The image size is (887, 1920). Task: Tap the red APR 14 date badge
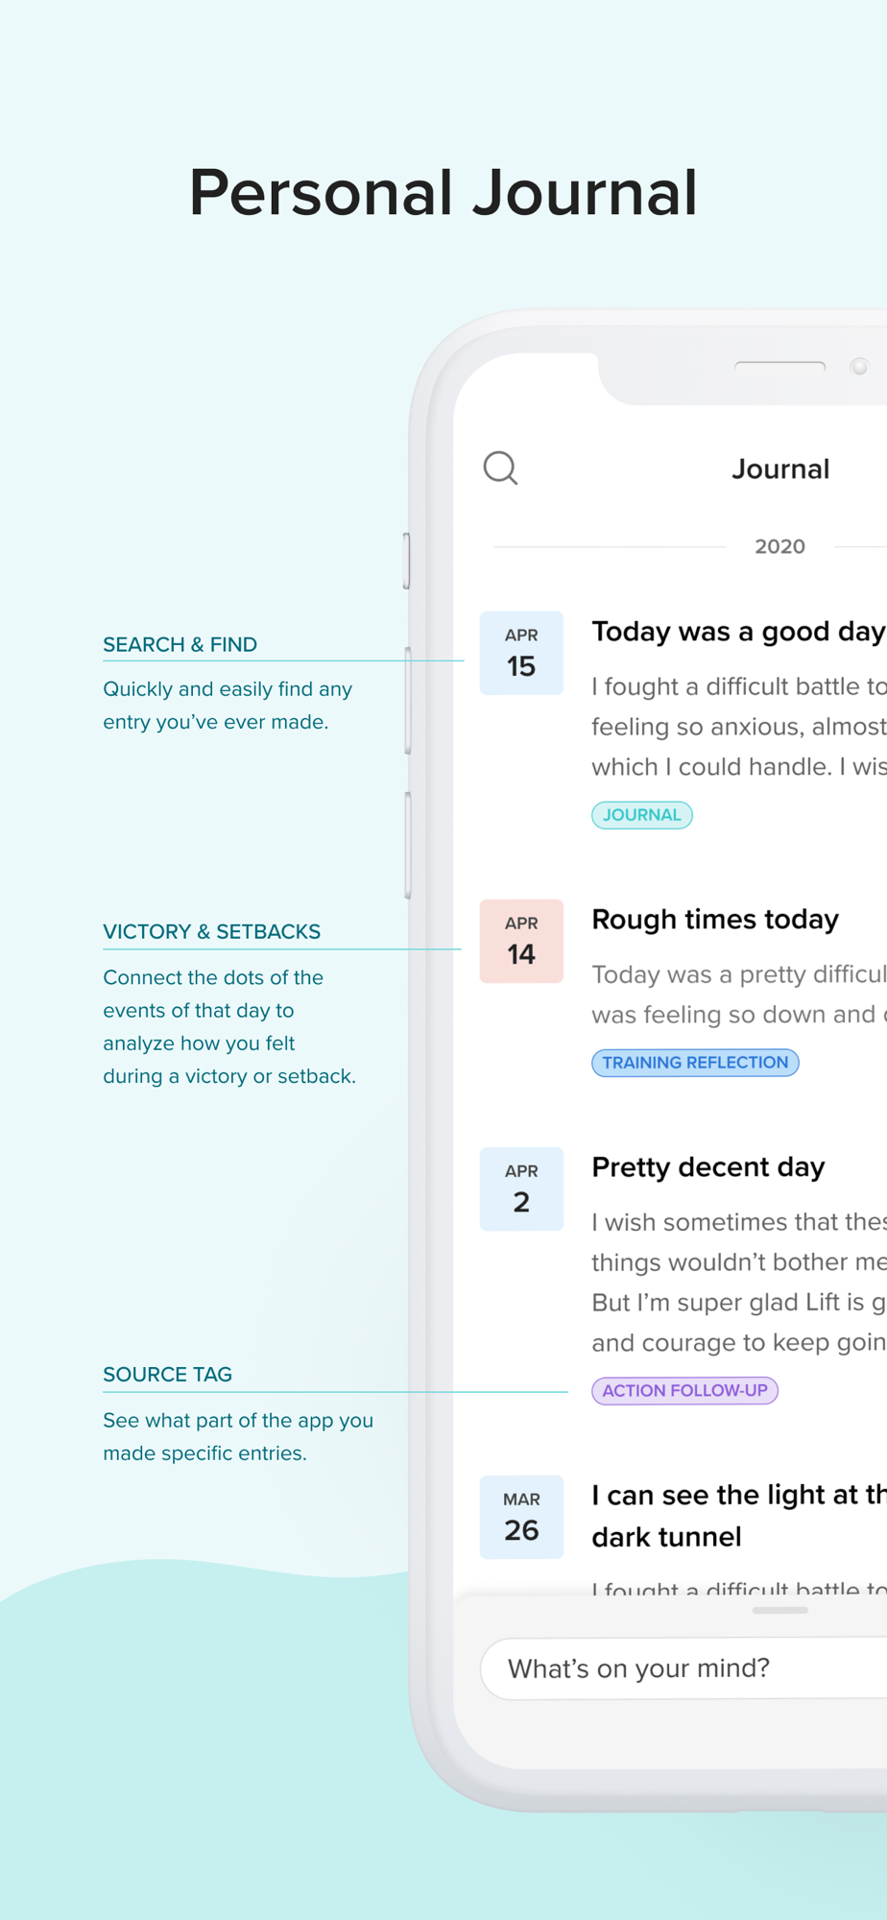click(521, 941)
